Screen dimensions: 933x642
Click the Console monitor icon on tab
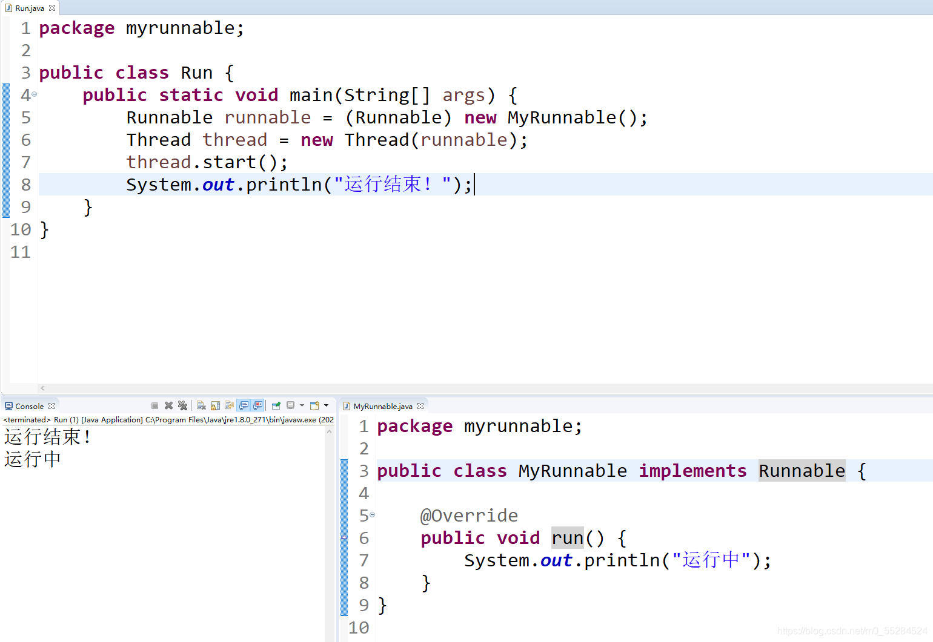8,406
